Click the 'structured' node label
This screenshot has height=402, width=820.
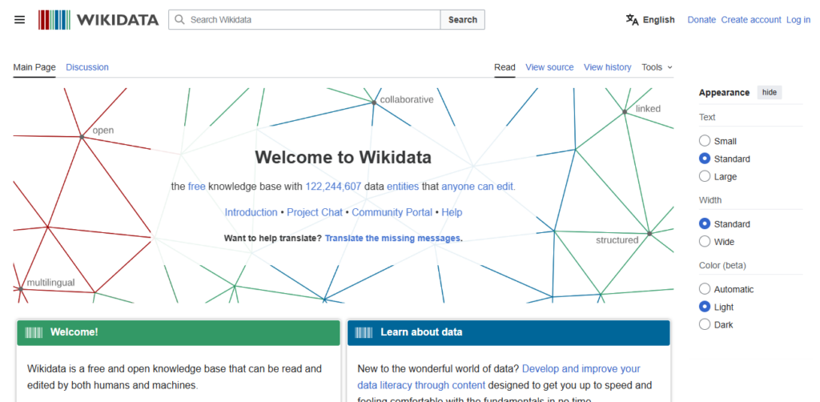tap(617, 240)
